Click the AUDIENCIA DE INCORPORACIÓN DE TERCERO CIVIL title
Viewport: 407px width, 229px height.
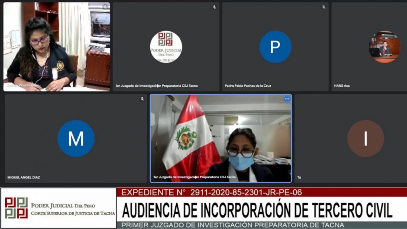click(x=257, y=210)
